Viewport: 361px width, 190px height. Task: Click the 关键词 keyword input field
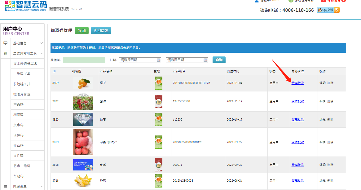84,60
